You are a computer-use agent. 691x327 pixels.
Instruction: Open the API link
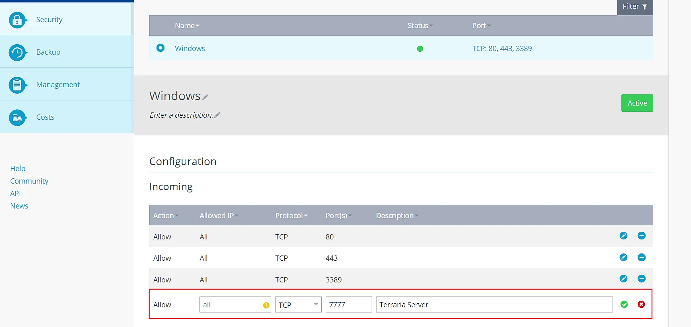[15, 193]
